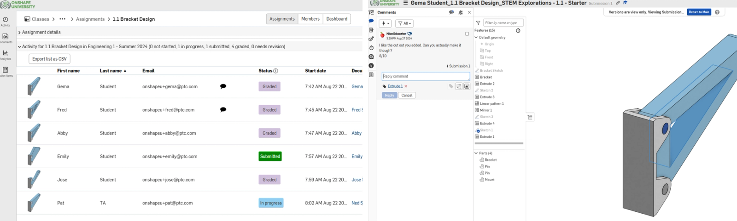Click the list icon beside feature panel
The width and height of the screenshot is (737, 221).
click(530, 117)
